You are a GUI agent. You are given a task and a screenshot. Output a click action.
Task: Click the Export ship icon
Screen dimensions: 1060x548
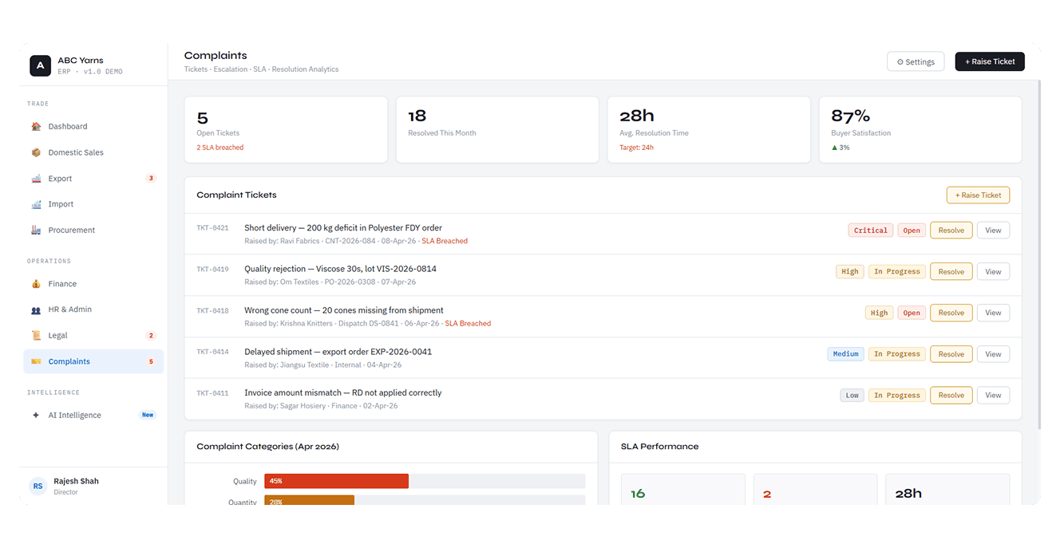click(36, 179)
